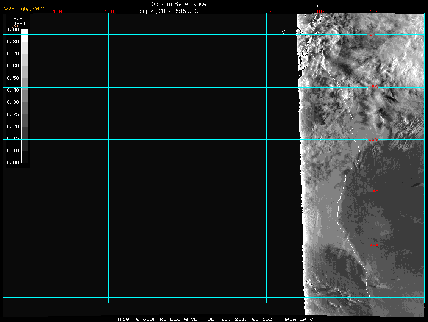Click the '0.15' color bar value

[13, 139]
